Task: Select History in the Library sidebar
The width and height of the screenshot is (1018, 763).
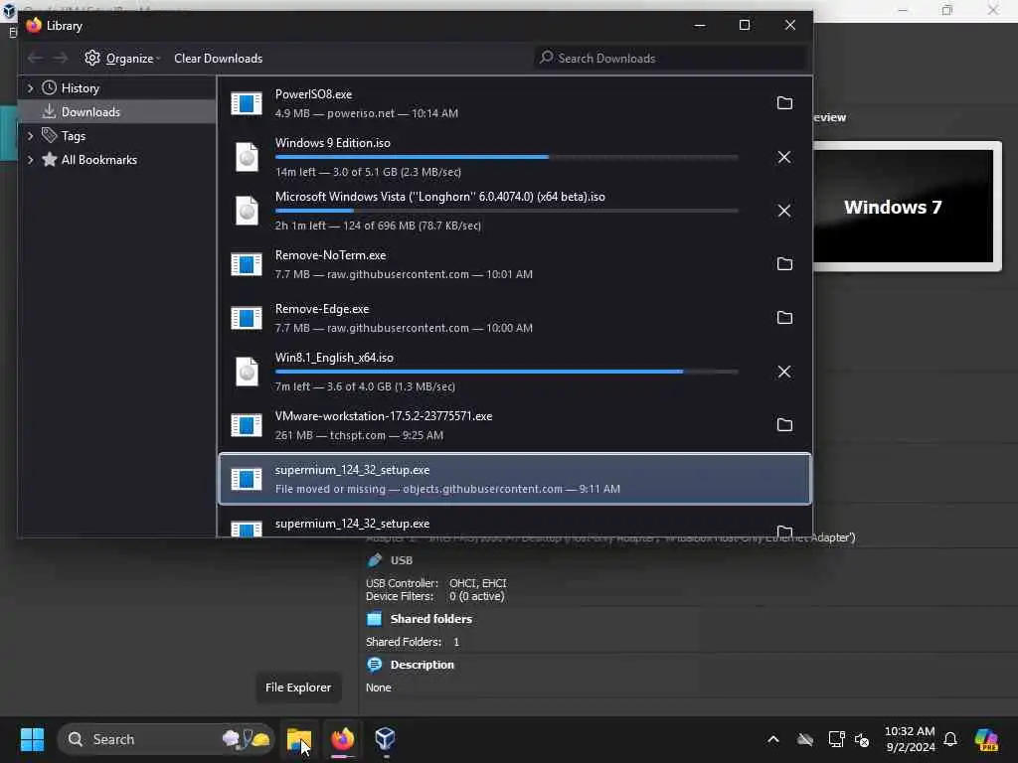Action: click(x=80, y=88)
